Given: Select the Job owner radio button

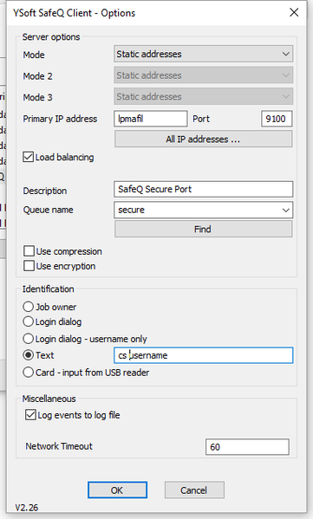Looking at the screenshot, I should click(28, 307).
